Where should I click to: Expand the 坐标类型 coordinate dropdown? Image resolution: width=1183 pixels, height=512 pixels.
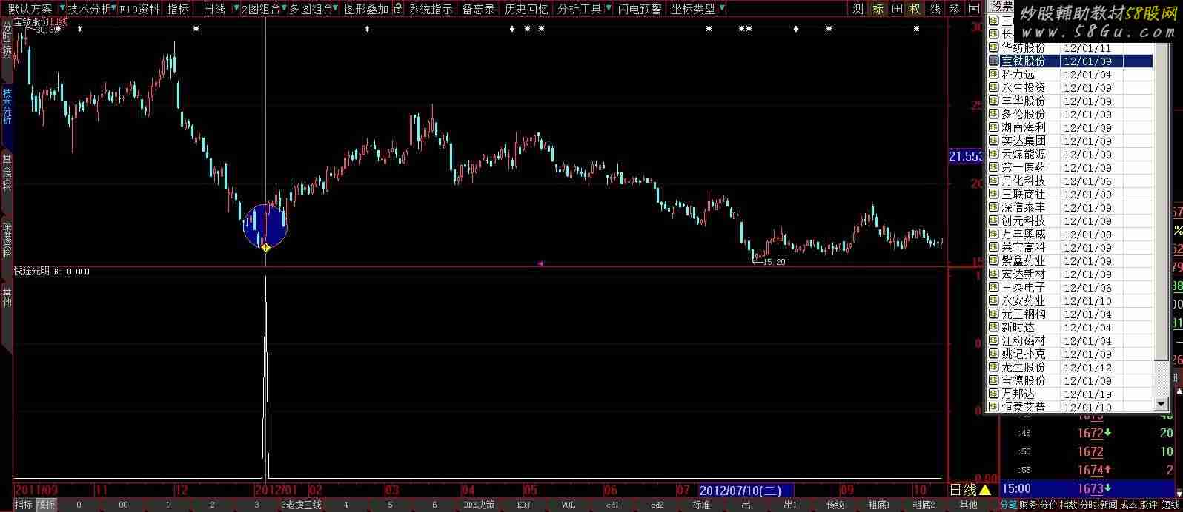tap(697, 9)
